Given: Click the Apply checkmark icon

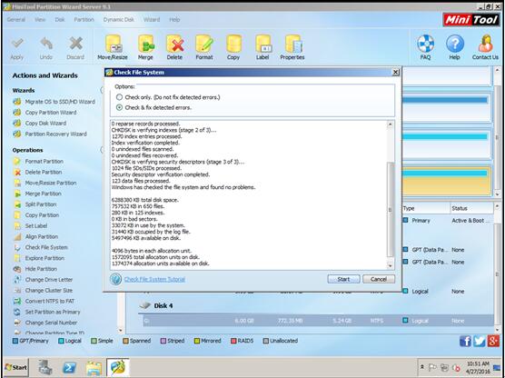Looking at the screenshot, I should click(17, 44).
